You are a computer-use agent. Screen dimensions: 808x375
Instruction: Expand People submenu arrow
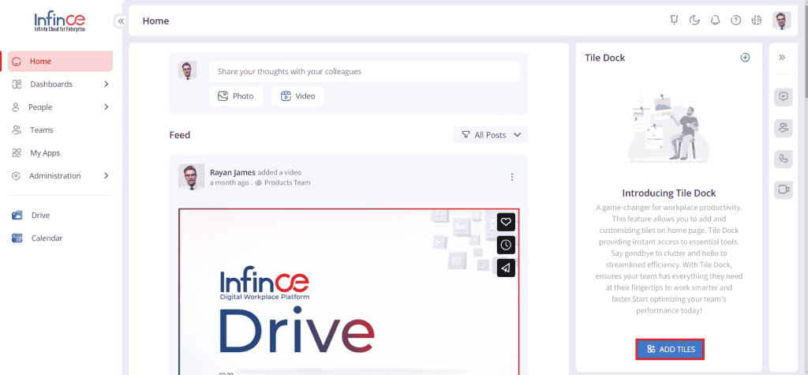(107, 107)
